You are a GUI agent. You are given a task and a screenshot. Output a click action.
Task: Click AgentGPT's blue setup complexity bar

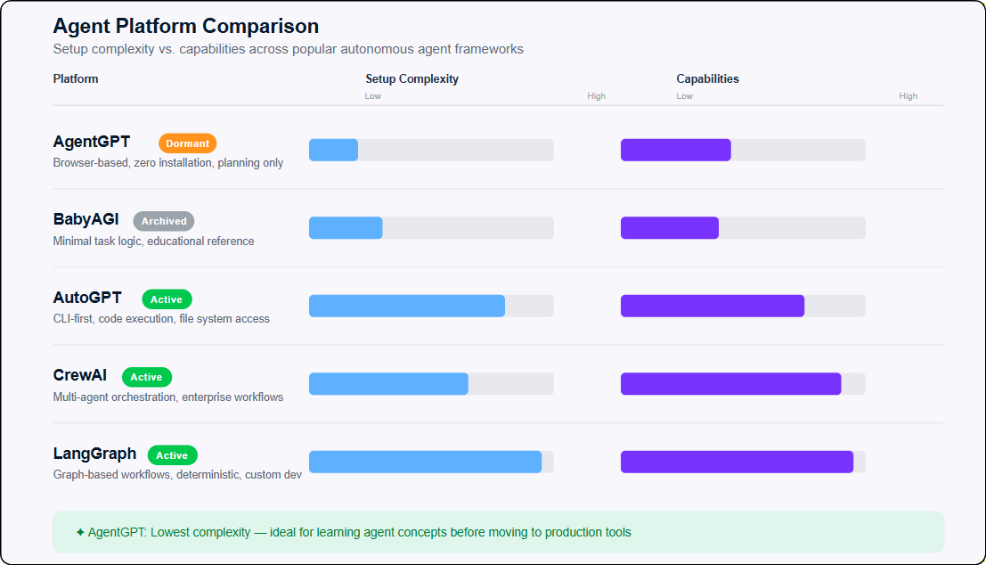(334, 150)
